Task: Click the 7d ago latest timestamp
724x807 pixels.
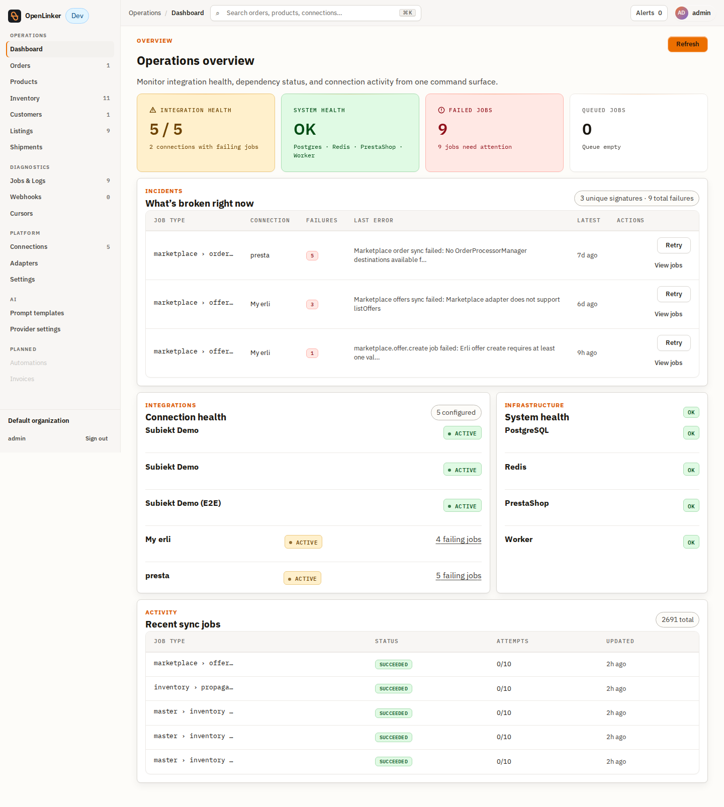Action: (587, 255)
